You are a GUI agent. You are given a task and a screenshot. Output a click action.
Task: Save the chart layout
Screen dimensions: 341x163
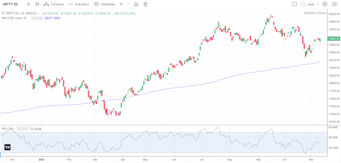click(307, 4)
